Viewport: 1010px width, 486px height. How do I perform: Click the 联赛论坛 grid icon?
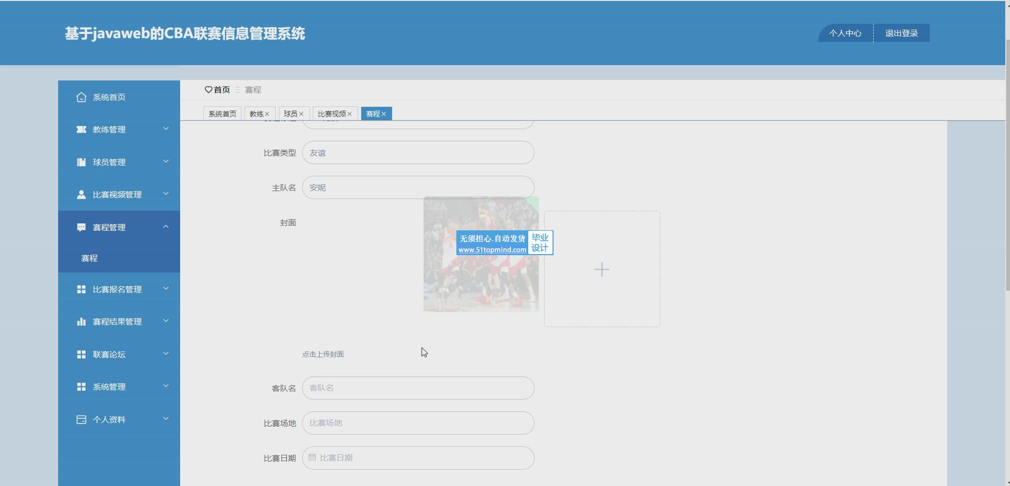click(81, 354)
